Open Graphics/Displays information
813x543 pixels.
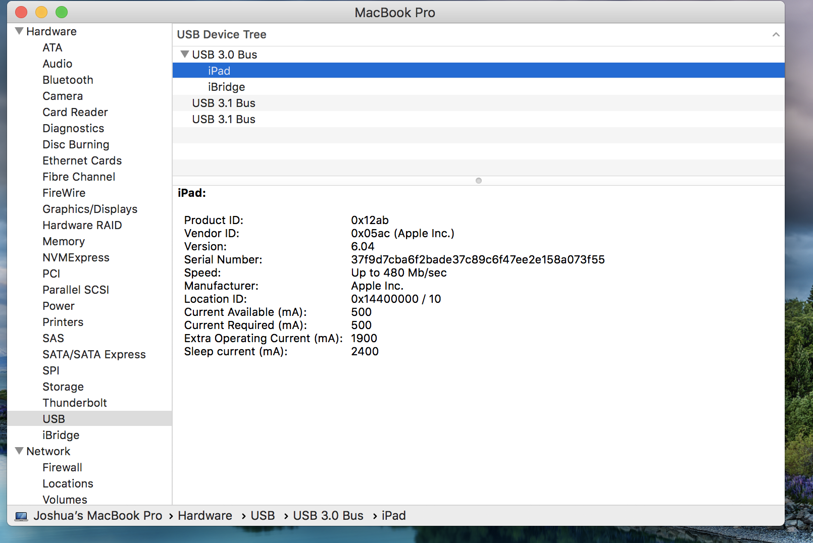pyautogui.click(x=90, y=209)
